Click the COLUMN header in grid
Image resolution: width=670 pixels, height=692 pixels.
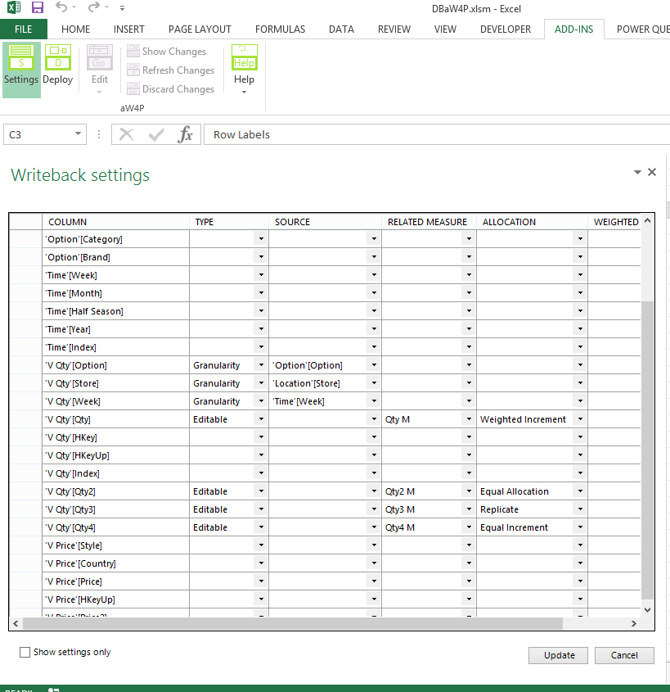tap(115, 222)
